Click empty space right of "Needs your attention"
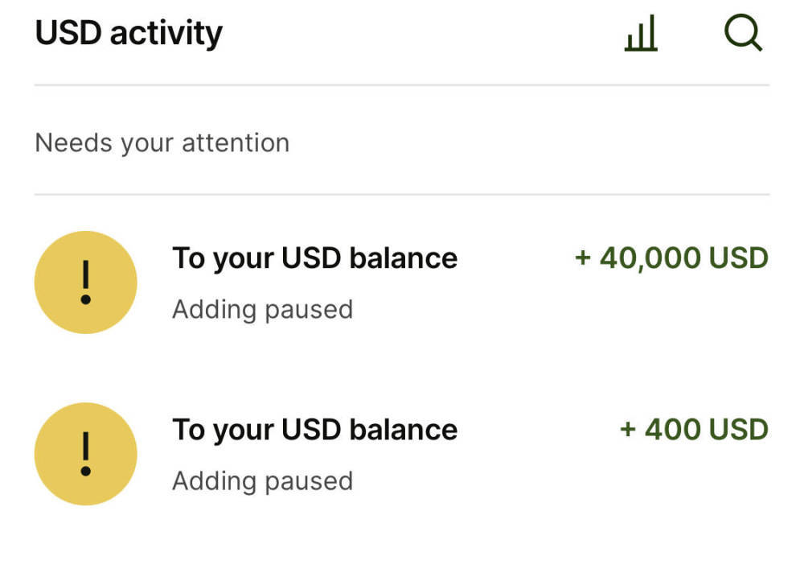804x577 pixels. coord(531,143)
